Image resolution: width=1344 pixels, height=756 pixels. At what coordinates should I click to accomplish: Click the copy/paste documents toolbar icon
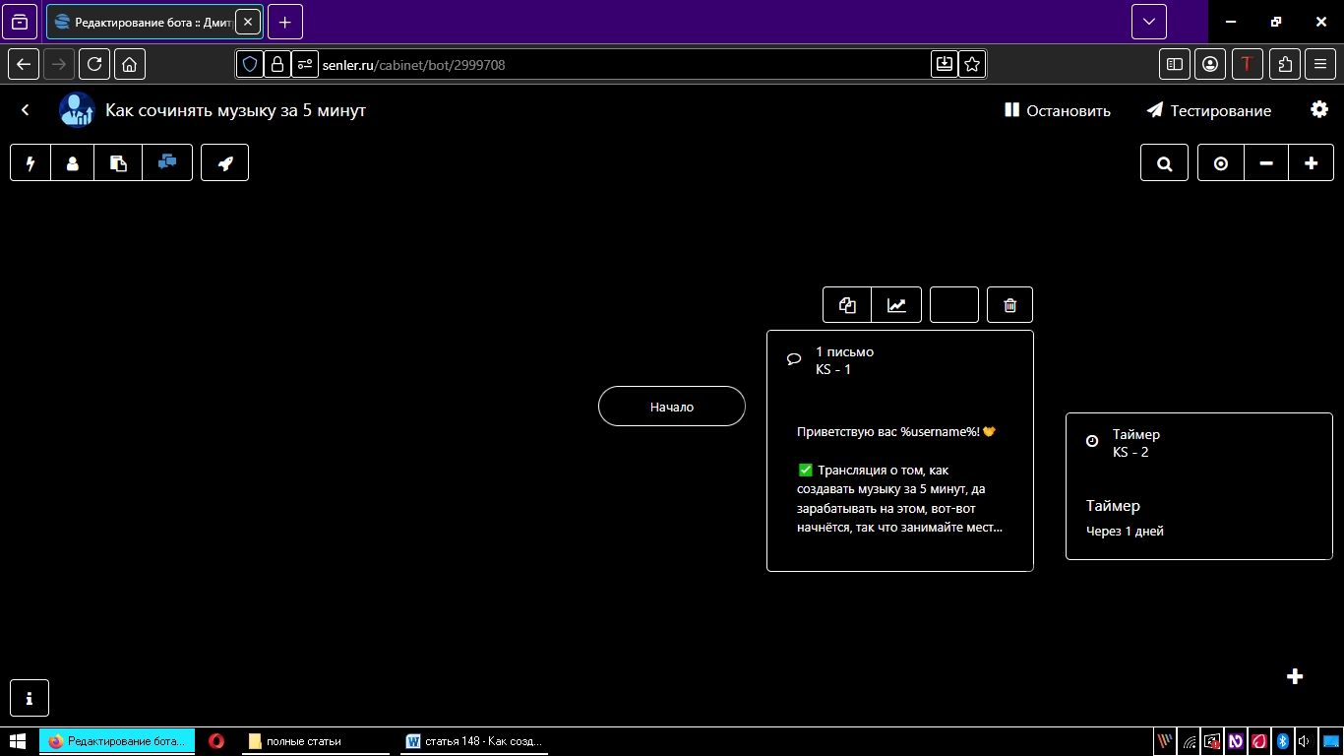(118, 163)
